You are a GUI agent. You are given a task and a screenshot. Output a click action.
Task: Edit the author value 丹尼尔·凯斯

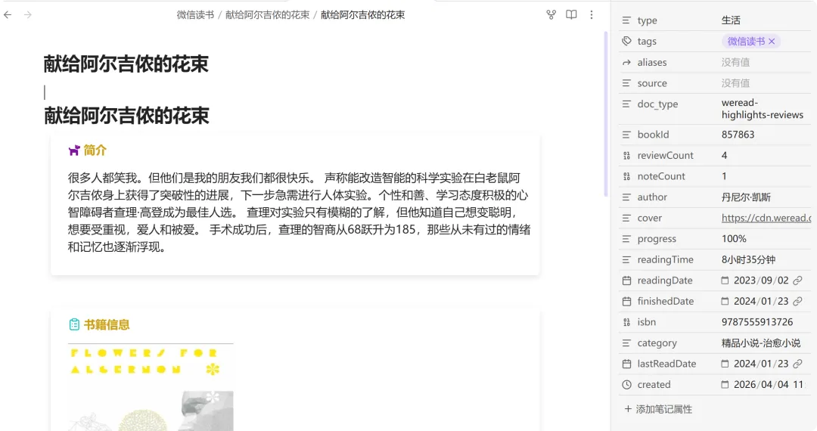[746, 197]
